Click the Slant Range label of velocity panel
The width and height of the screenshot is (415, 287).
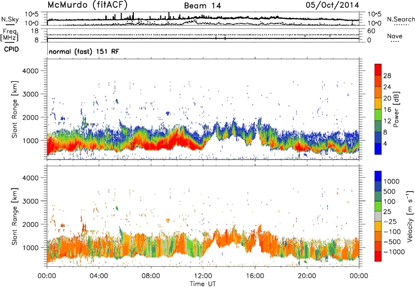15,216
